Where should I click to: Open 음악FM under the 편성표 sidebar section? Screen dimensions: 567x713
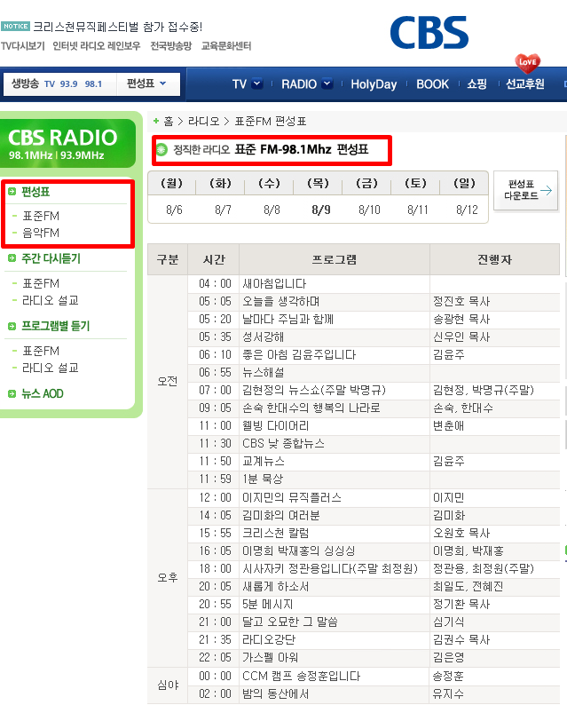click(x=41, y=233)
